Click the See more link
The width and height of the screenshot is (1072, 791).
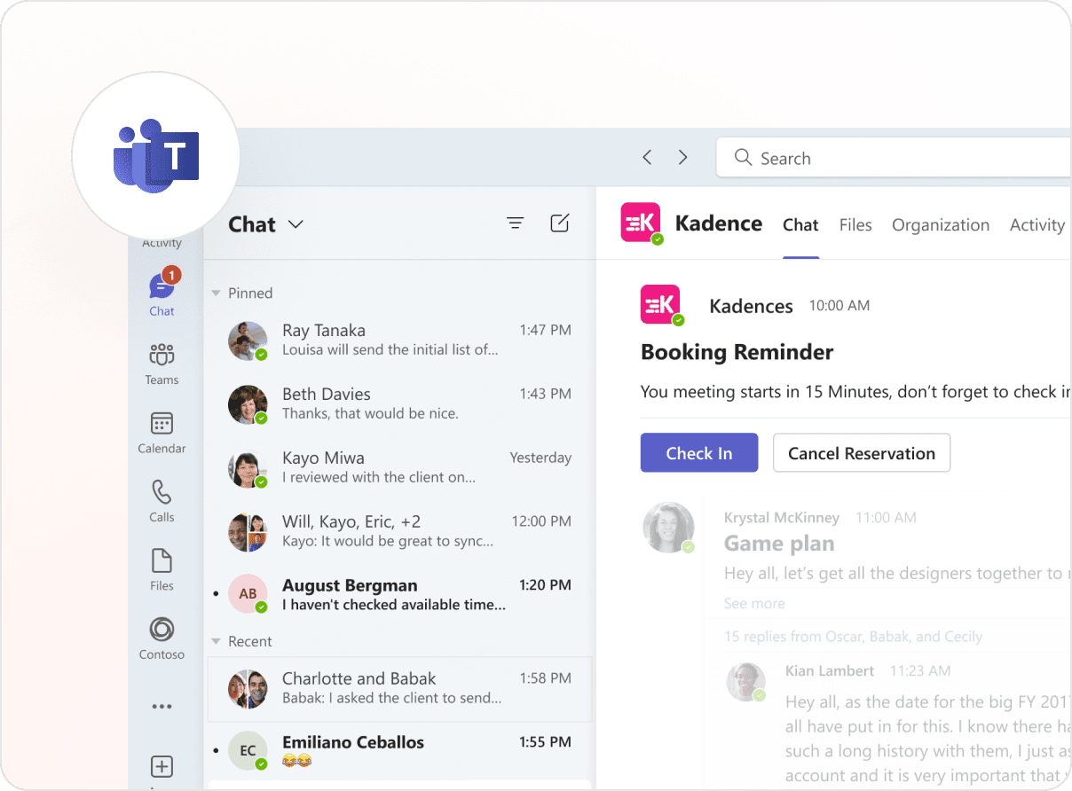coord(754,603)
